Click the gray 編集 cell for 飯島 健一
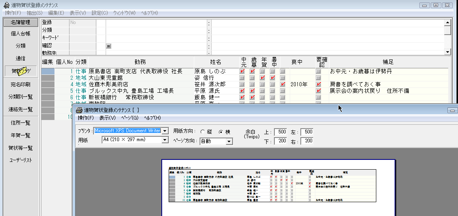Viewport: 458px width, 216px height. click(48, 97)
